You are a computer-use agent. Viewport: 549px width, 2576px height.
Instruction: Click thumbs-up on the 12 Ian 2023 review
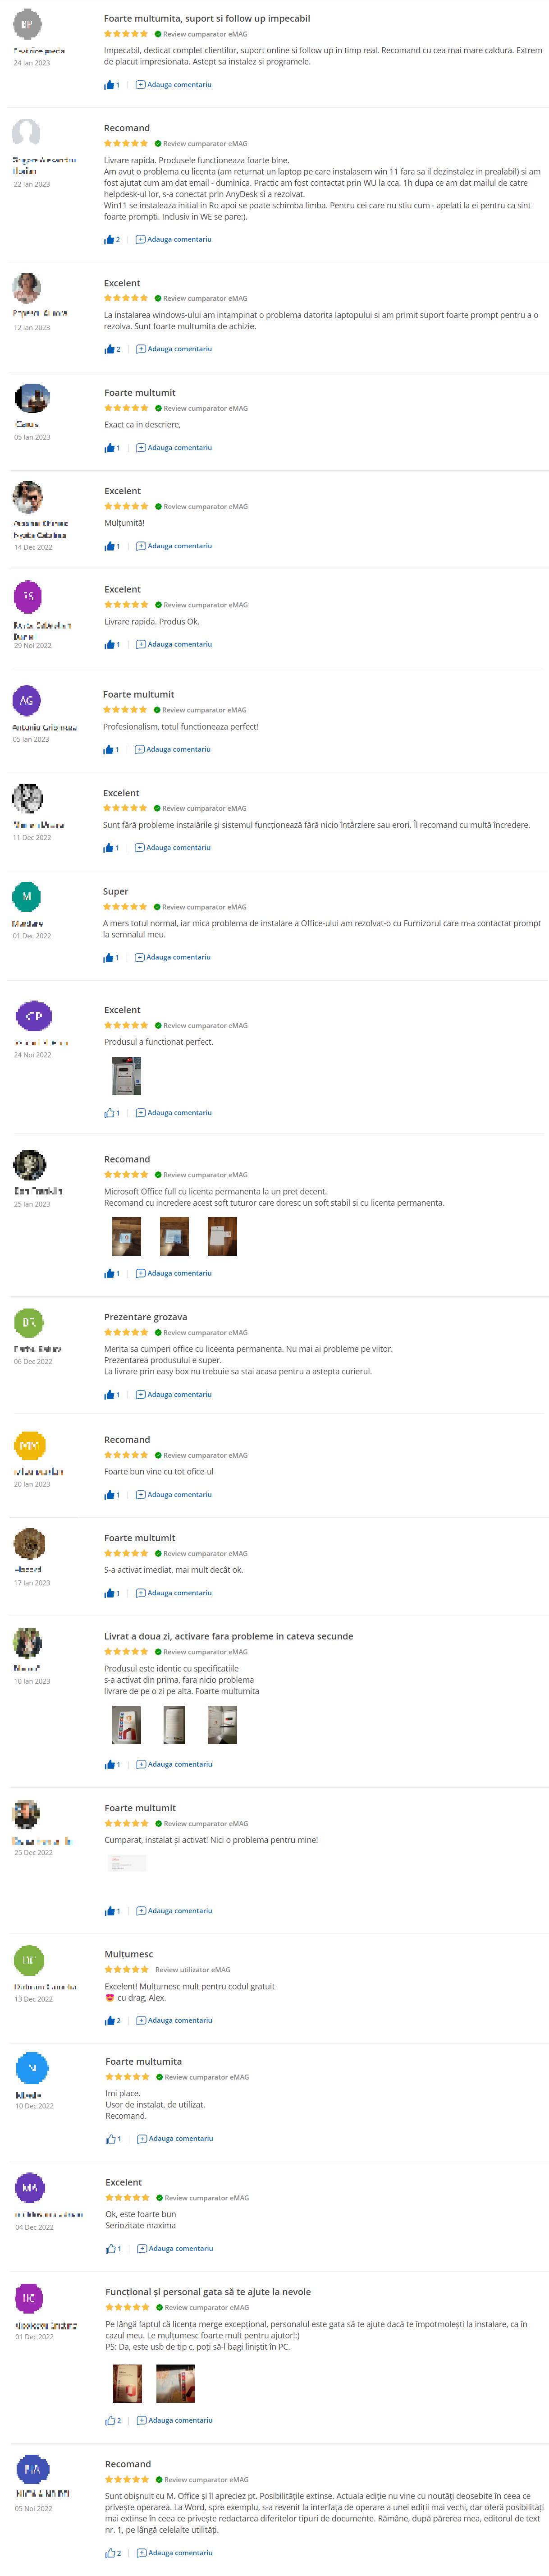(x=109, y=350)
